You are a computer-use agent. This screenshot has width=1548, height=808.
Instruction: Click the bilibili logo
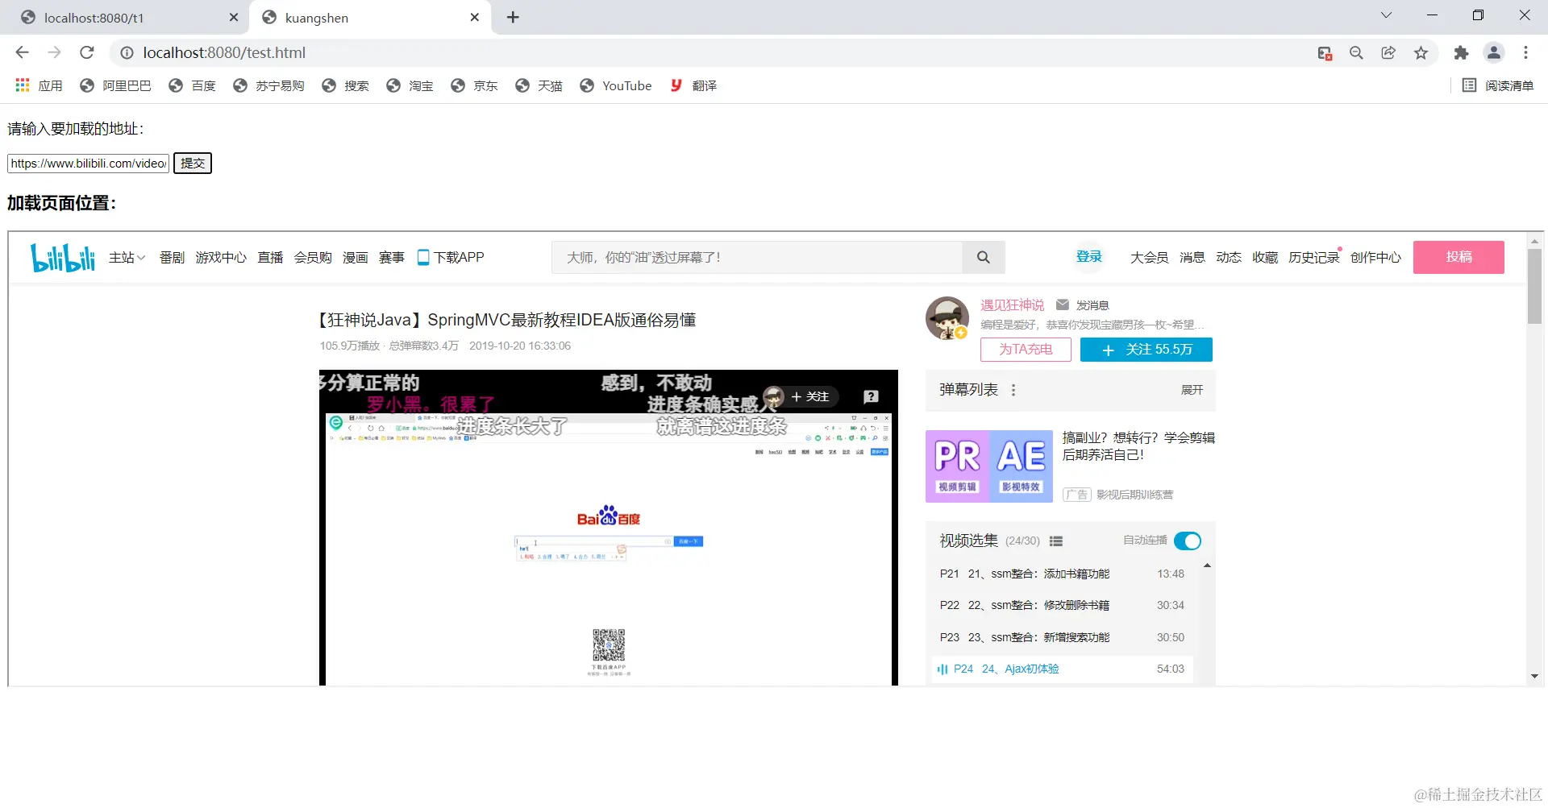click(63, 257)
